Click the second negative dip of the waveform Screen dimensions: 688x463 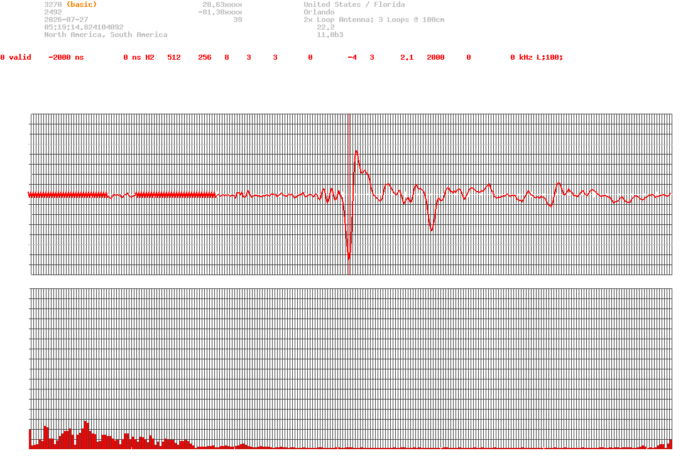[432, 229]
